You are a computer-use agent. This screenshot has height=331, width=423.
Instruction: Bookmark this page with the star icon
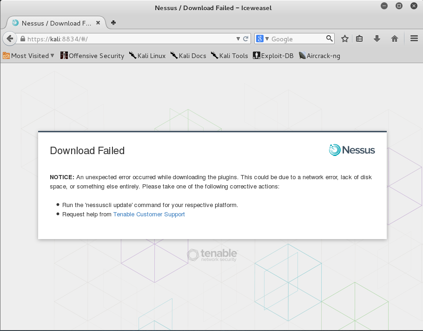[x=345, y=39]
